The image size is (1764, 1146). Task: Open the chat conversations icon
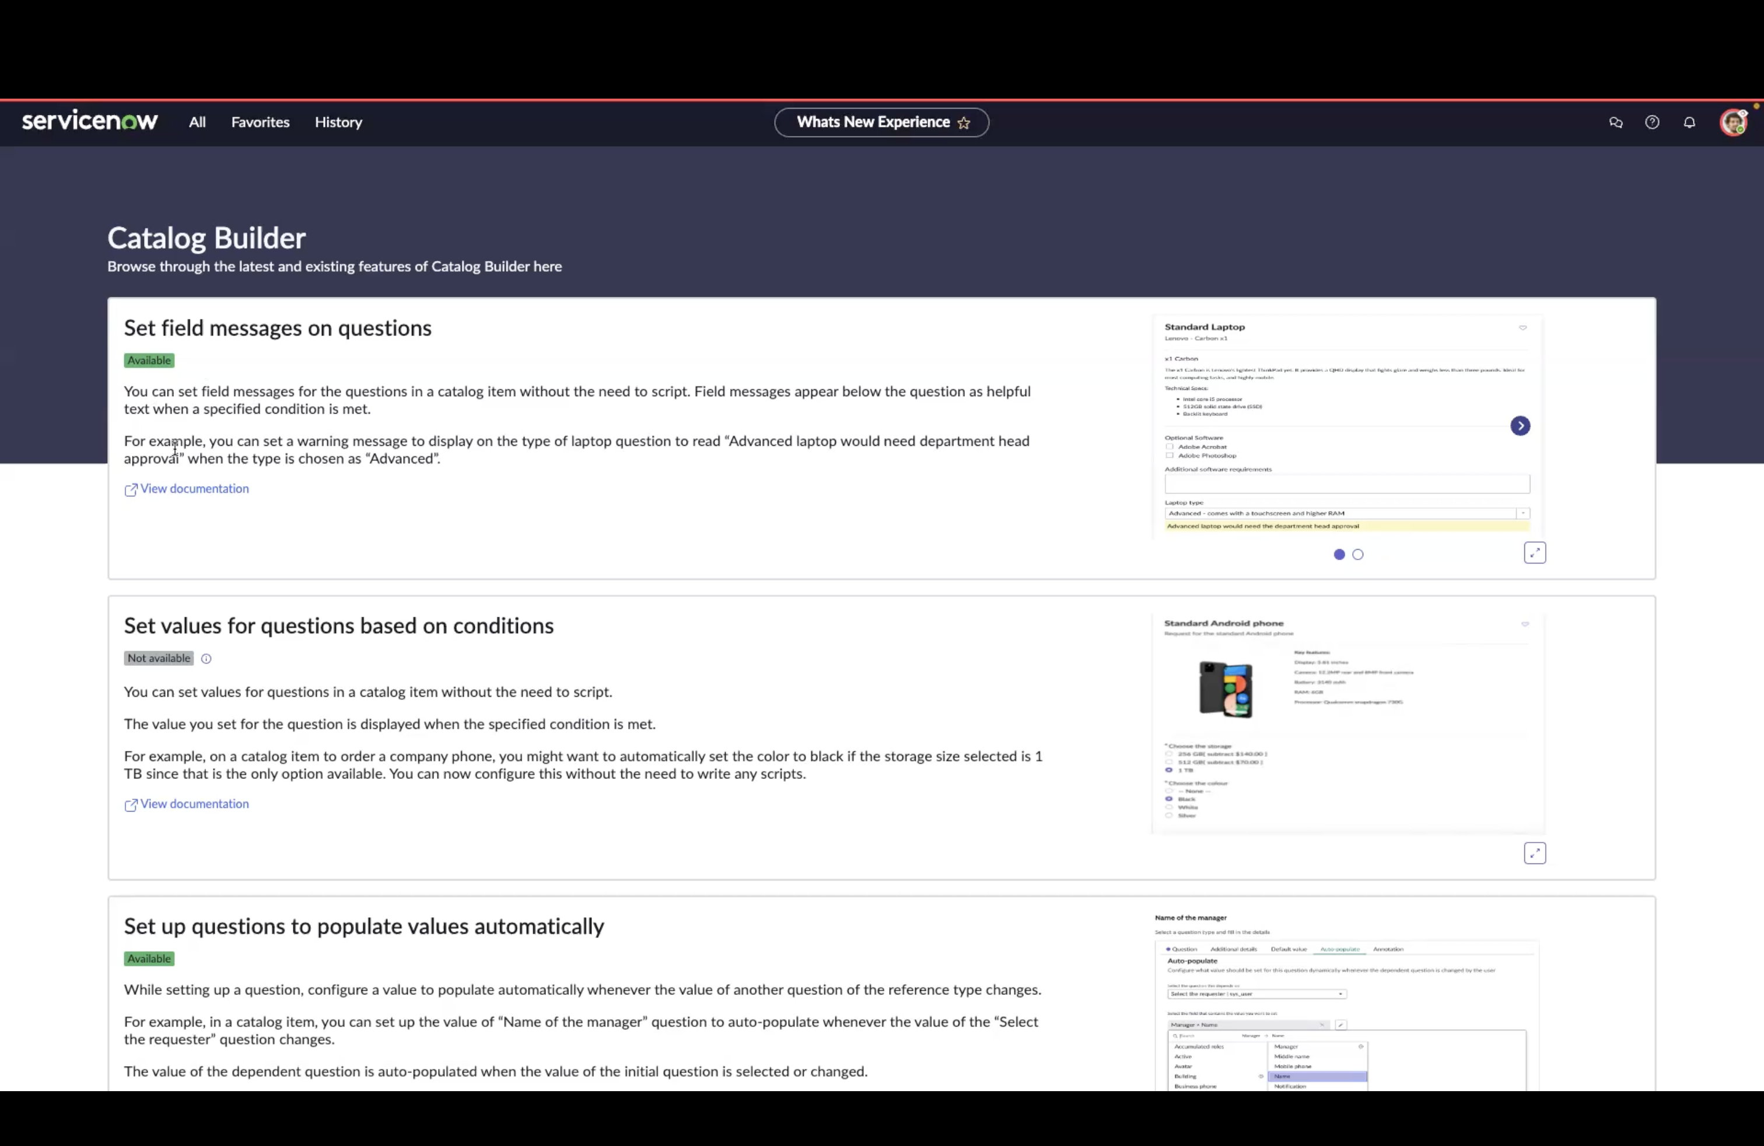pyautogui.click(x=1616, y=123)
